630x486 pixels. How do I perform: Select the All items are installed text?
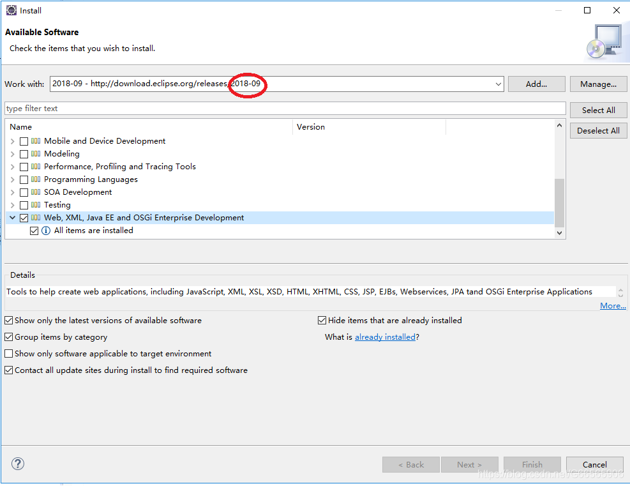pyautogui.click(x=94, y=231)
